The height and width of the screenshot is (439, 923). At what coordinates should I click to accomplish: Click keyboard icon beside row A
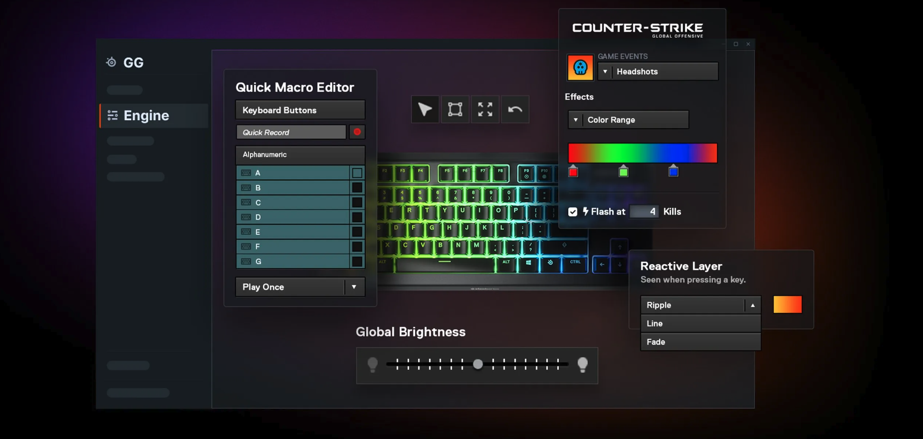tap(246, 173)
